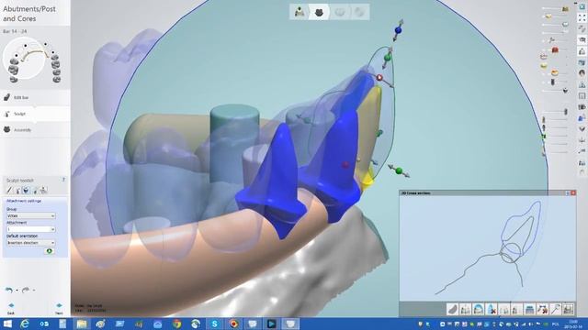This screenshot has height=330, width=588.
Task: Click the upper green sphere scale handle
Action: (x=388, y=58)
